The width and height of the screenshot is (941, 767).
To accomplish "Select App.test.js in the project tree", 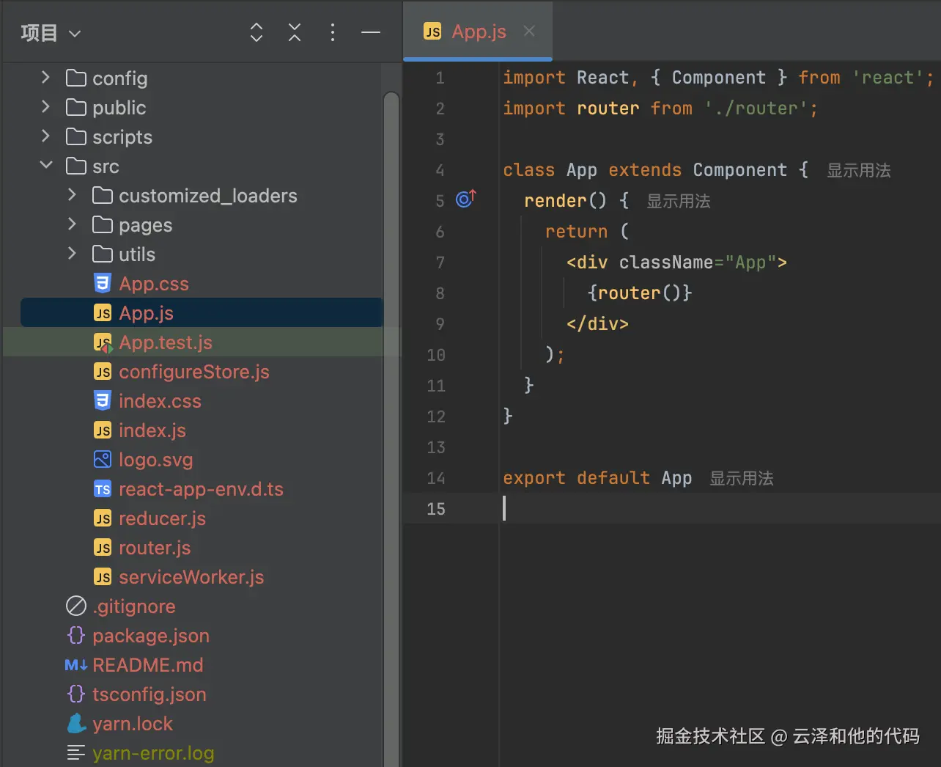I will (165, 342).
